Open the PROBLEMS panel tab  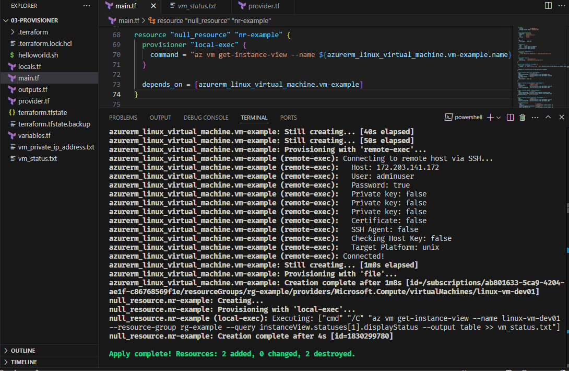[123, 118]
